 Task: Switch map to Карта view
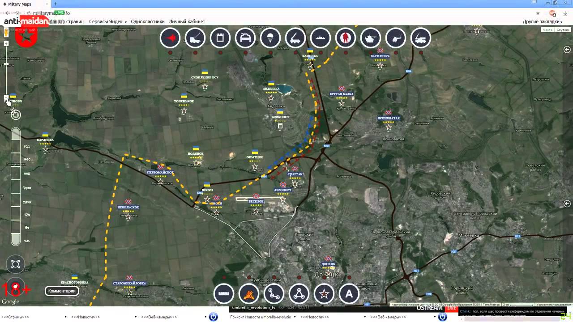pos(547,30)
